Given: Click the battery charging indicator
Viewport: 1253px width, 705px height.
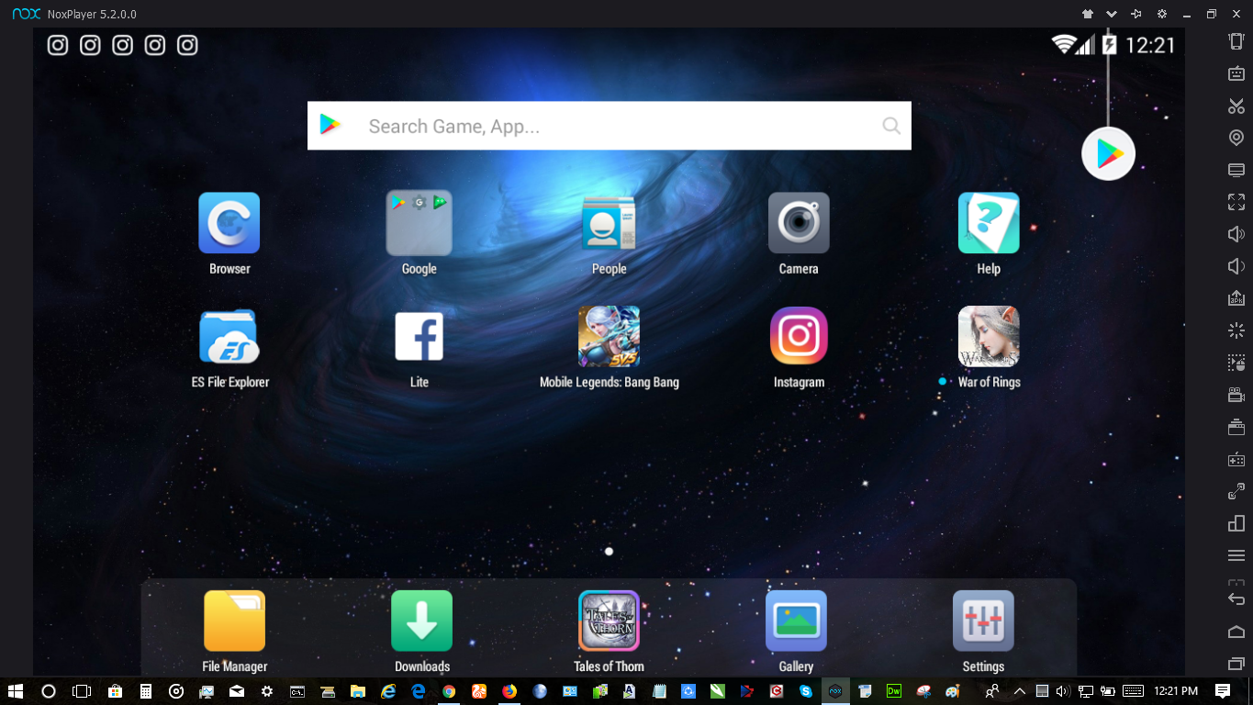Looking at the screenshot, I should click(1109, 44).
